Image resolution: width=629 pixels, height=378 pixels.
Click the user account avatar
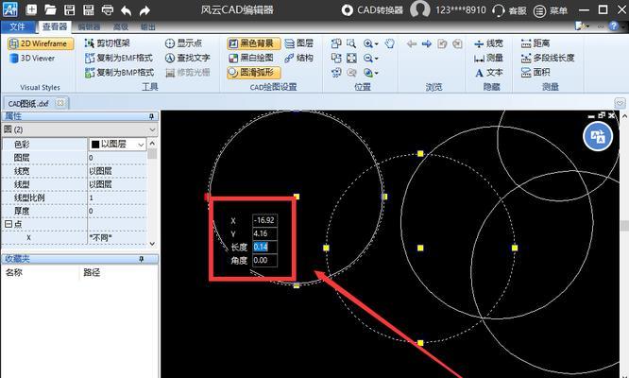pyautogui.click(x=419, y=9)
